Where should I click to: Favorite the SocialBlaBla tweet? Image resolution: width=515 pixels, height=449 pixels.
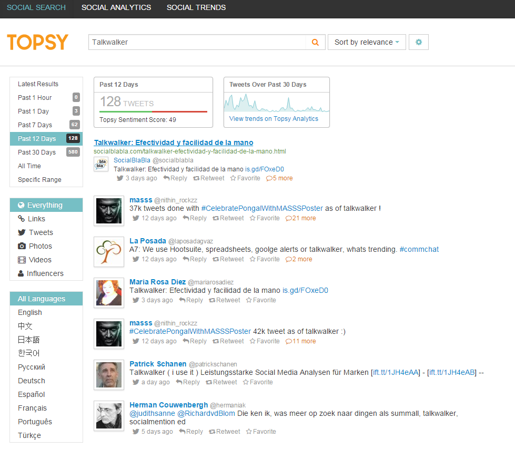tap(245, 178)
